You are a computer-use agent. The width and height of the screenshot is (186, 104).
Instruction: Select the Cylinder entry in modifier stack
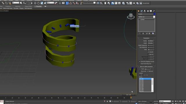coord(142,20)
